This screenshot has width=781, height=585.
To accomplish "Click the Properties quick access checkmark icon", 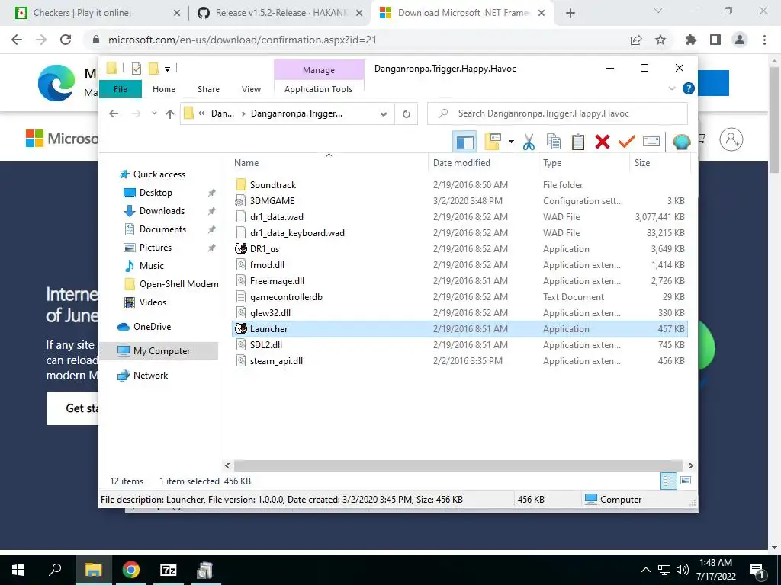I will (136, 68).
